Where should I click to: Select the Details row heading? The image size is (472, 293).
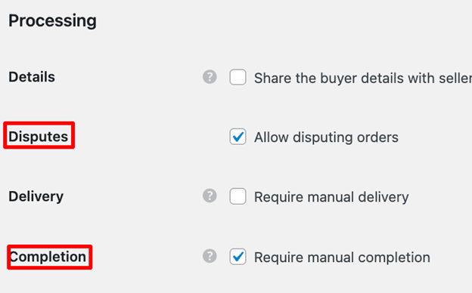32,77
